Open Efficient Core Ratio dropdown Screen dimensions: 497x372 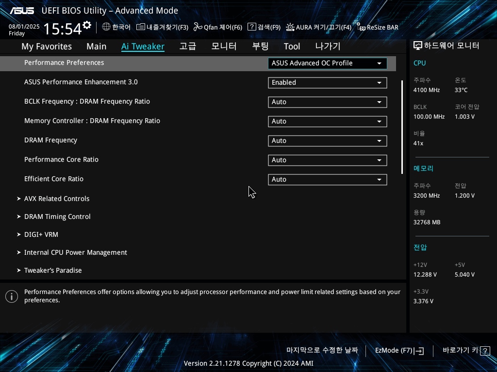tap(328, 179)
